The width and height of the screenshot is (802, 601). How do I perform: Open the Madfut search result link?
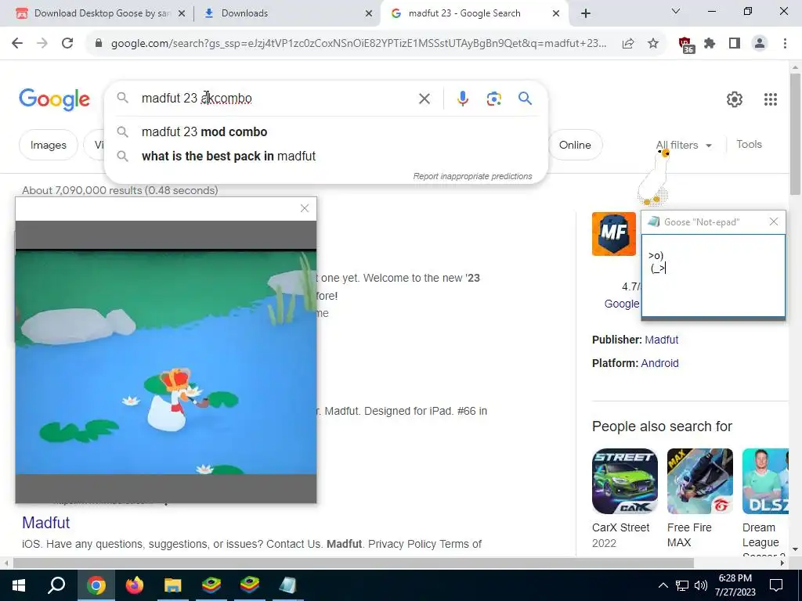tap(46, 523)
